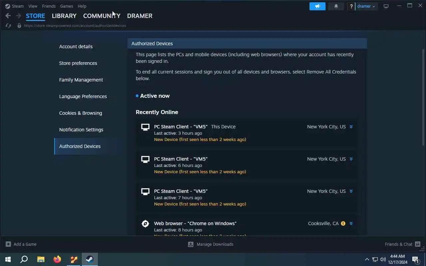The width and height of the screenshot is (426, 266).
Task: Click the Add a Game label
Action: tap(25, 244)
